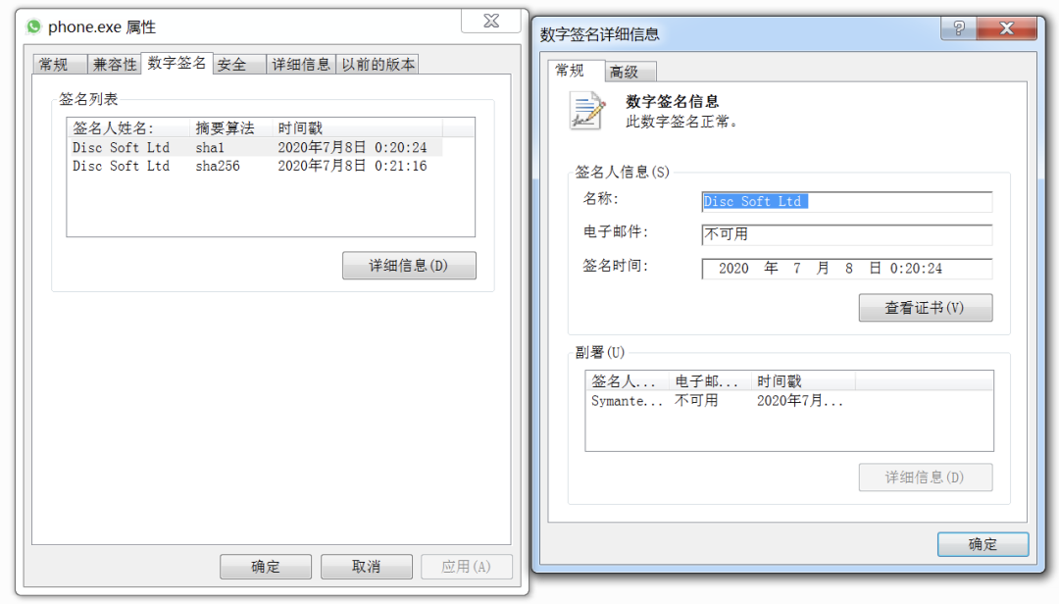Open the 以前的版本 tab
Image resolution: width=1059 pixels, height=604 pixels.
[x=378, y=64]
